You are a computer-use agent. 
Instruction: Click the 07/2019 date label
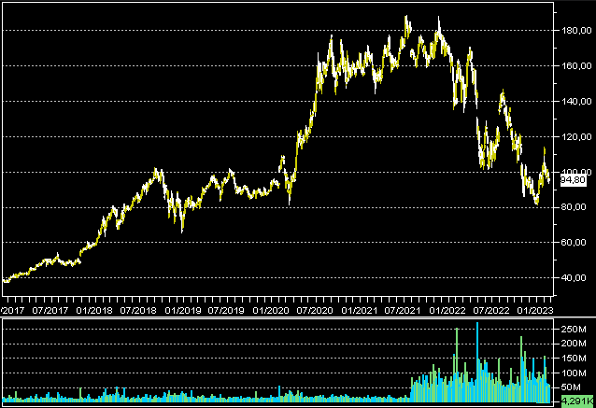226,310
